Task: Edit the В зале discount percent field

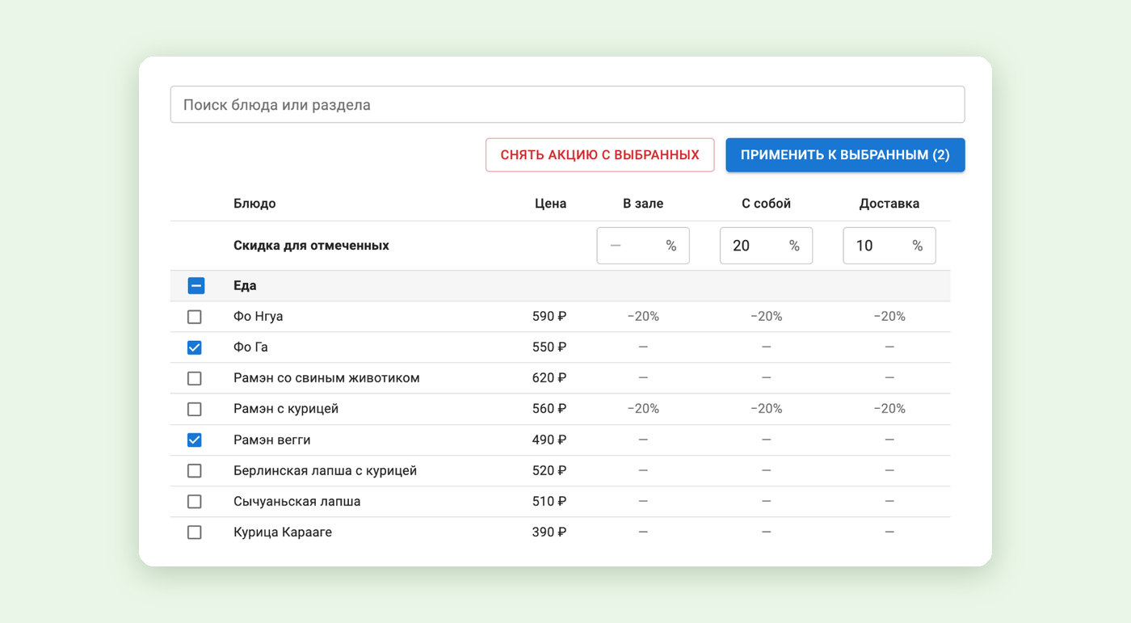Action: [643, 246]
